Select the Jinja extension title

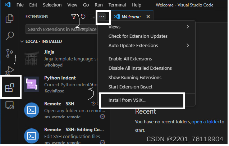49,52
